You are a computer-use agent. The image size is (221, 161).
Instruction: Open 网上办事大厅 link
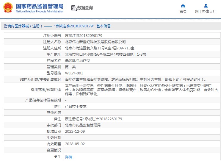[206, 11]
